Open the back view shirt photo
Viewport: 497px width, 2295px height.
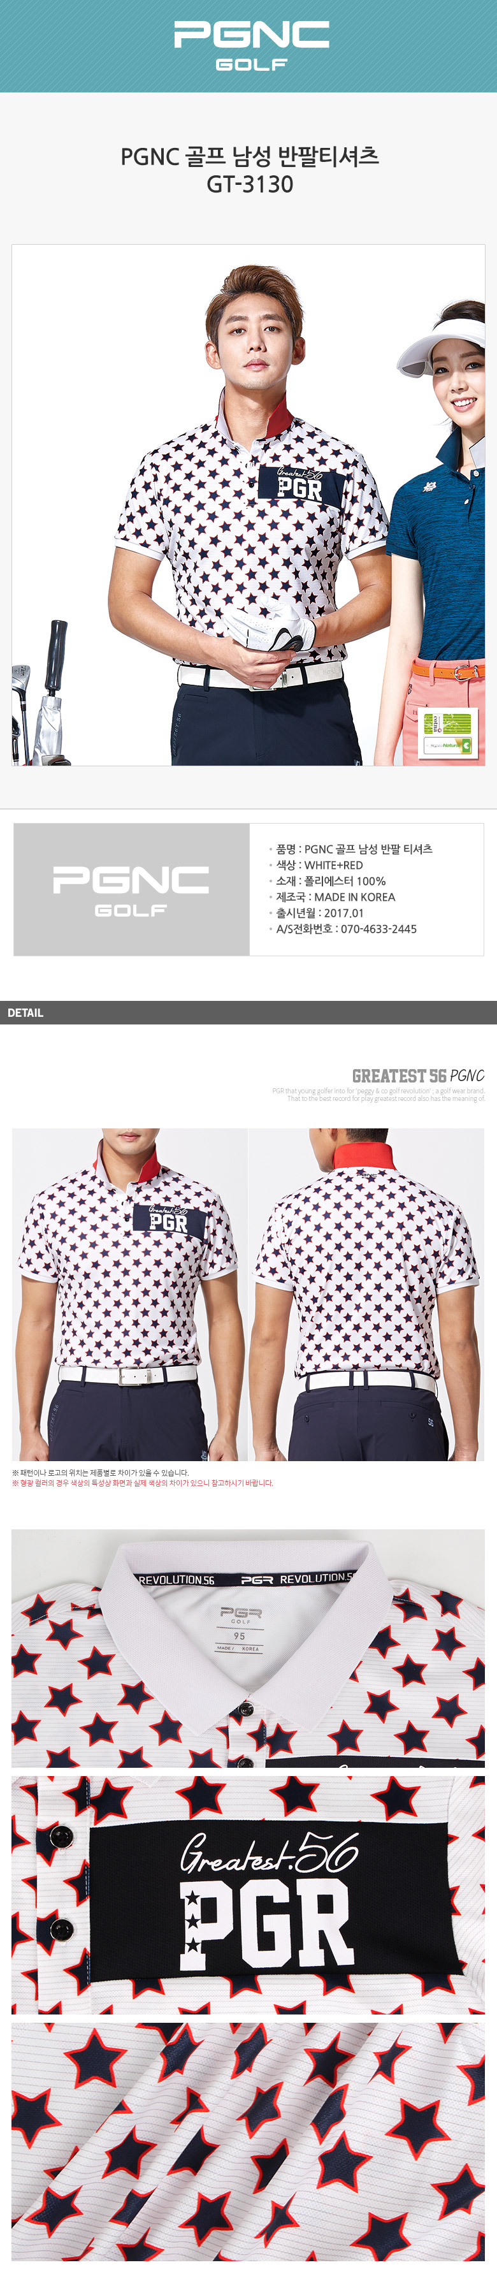pyautogui.click(x=366, y=1293)
